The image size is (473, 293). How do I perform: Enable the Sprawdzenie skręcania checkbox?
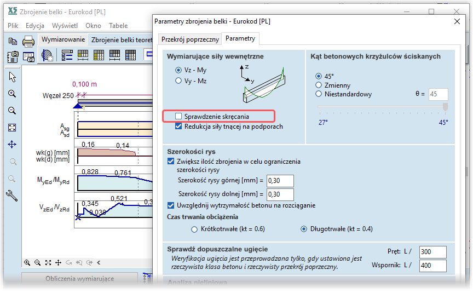click(178, 117)
